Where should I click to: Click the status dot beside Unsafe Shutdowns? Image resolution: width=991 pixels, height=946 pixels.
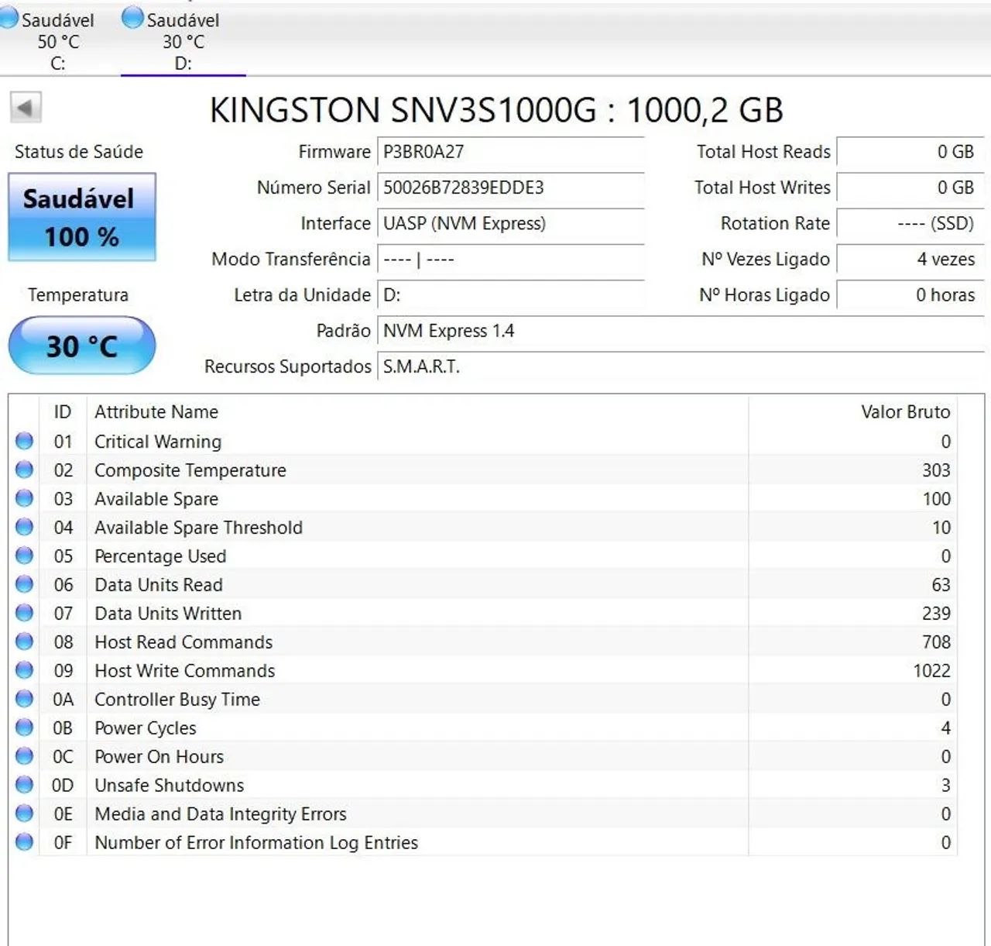coord(24,785)
